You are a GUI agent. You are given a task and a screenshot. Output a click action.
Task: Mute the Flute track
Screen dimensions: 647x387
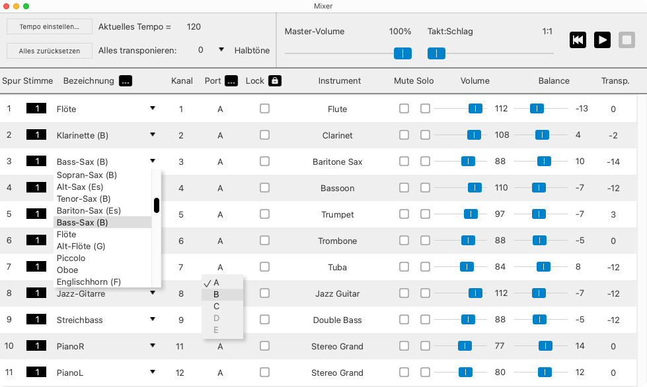tap(404, 109)
